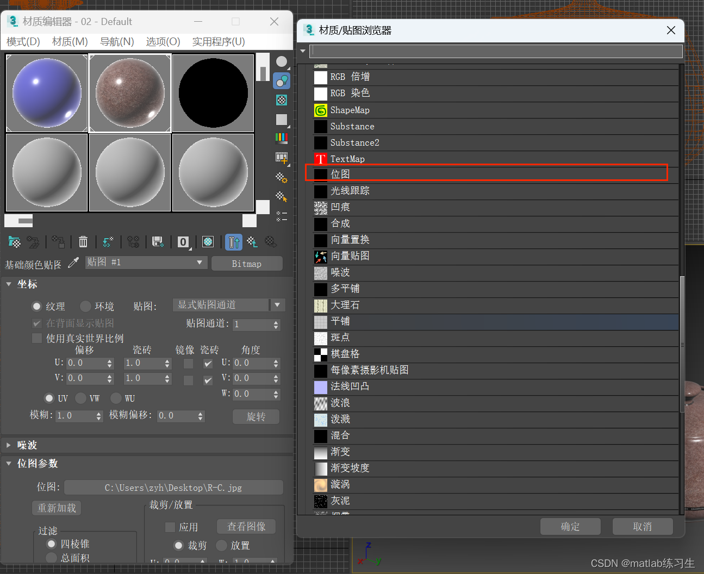
Task: Select the granite textured sample sphere
Action: click(x=130, y=93)
